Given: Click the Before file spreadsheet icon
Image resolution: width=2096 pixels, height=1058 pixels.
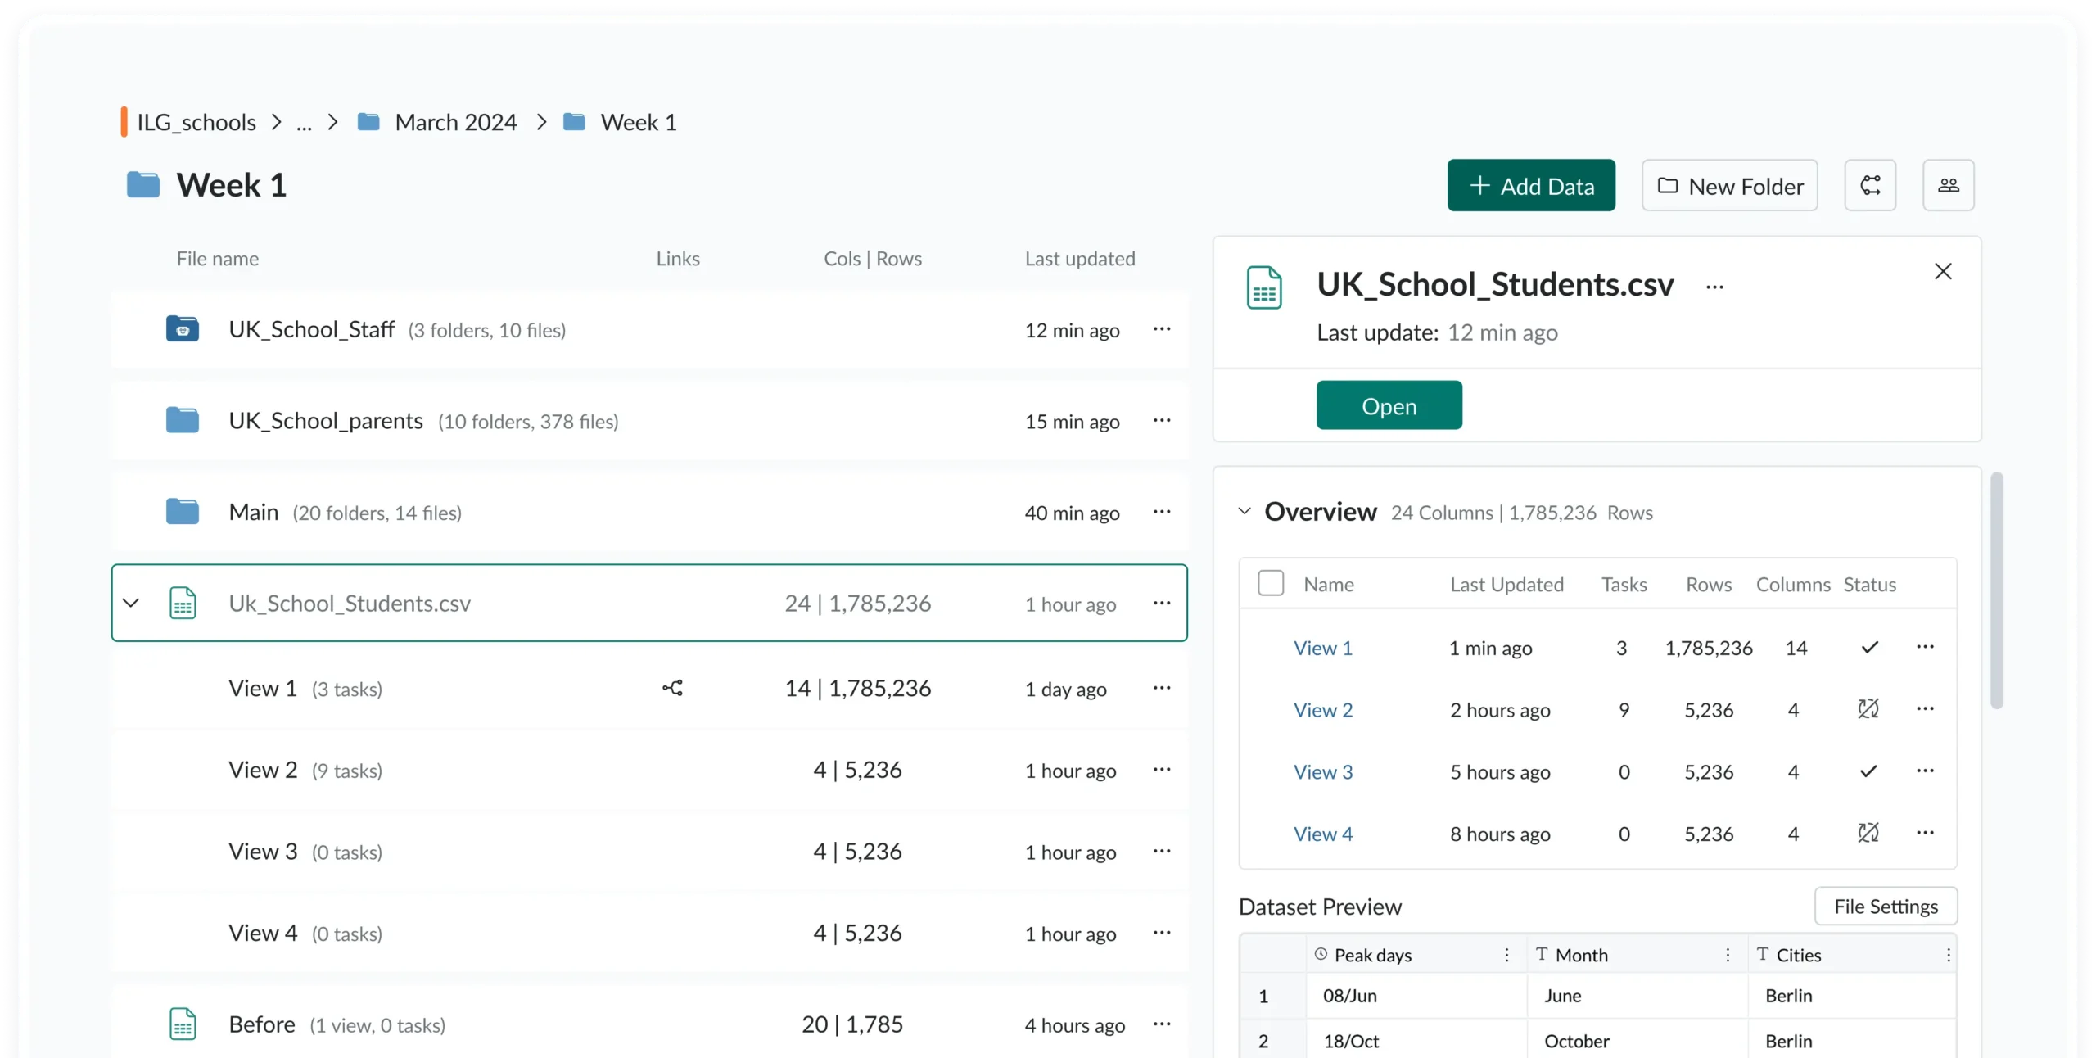Looking at the screenshot, I should click(x=183, y=1024).
